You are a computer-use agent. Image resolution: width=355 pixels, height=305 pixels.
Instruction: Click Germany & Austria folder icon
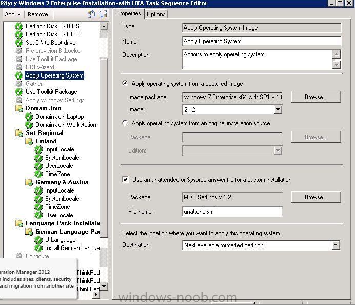click(x=29, y=182)
